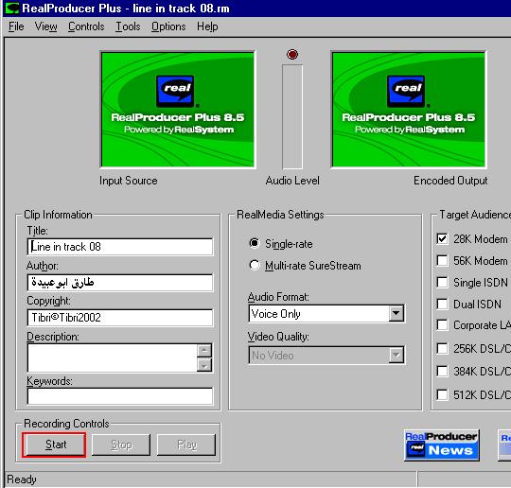This screenshot has height=488, width=511.
Task: Enable the Corporate LAN checkbox
Action: click(x=442, y=324)
